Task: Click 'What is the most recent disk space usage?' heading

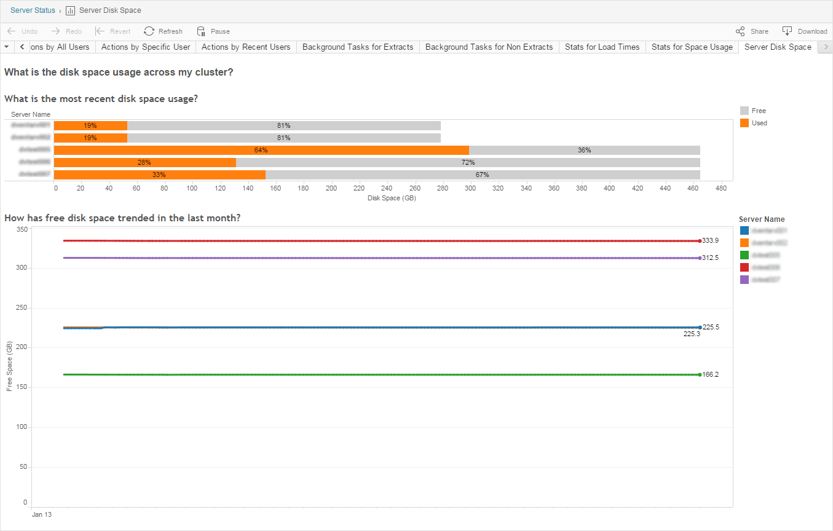Action: (x=101, y=98)
